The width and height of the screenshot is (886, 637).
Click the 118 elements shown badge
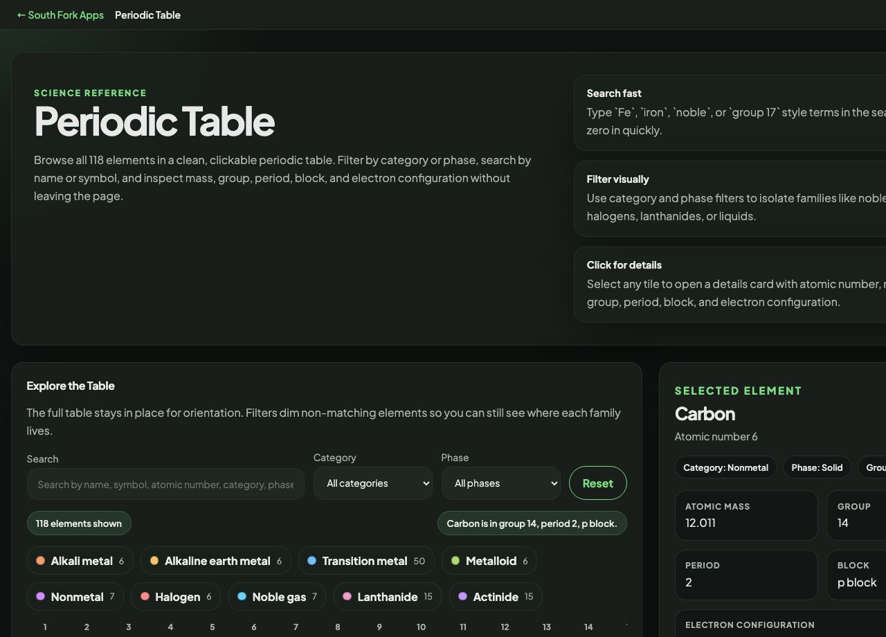click(x=79, y=523)
